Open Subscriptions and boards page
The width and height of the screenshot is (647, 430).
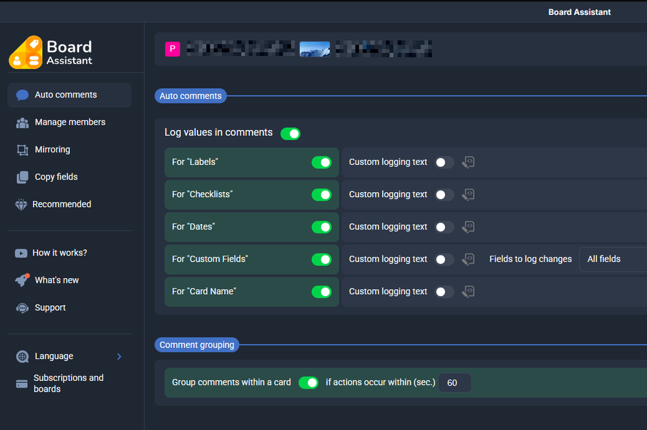(x=69, y=383)
